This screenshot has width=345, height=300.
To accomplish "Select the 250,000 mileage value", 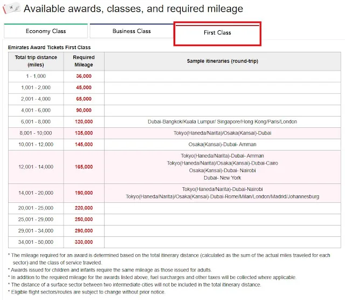I will pos(84,220).
